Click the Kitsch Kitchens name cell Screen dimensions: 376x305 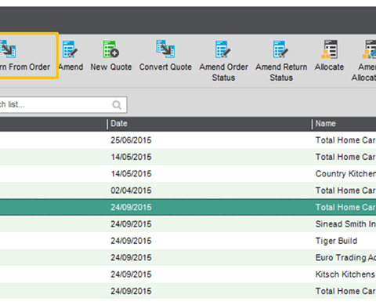[345, 274]
